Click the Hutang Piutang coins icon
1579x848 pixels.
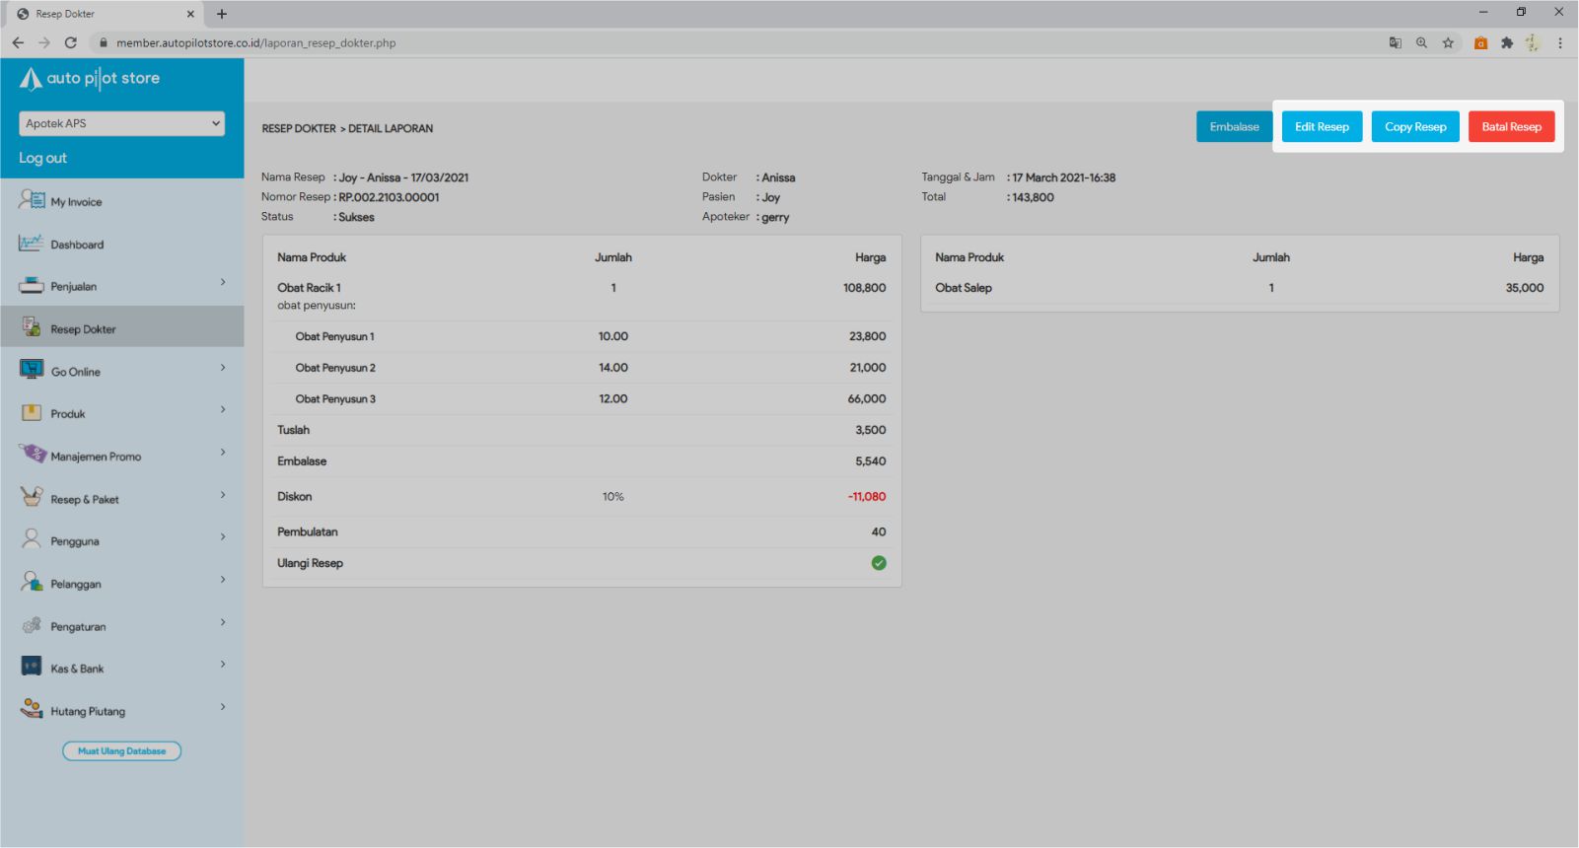[32, 709]
